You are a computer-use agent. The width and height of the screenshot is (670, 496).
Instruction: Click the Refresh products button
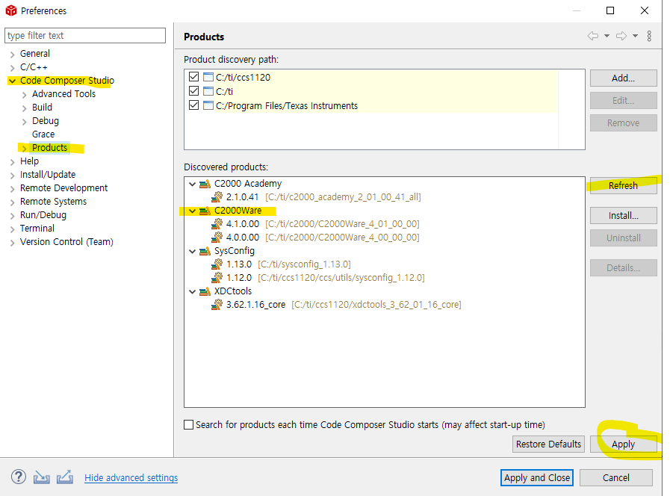pyautogui.click(x=624, y=185)
